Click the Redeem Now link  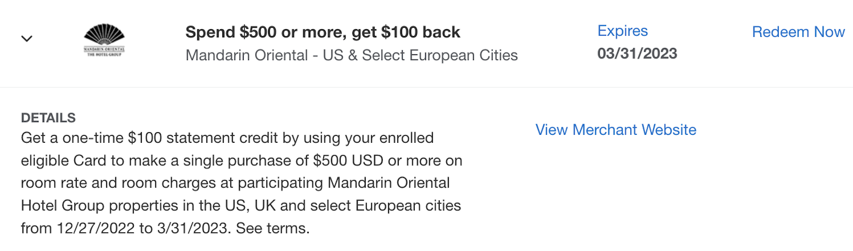(x=798, y=32)
